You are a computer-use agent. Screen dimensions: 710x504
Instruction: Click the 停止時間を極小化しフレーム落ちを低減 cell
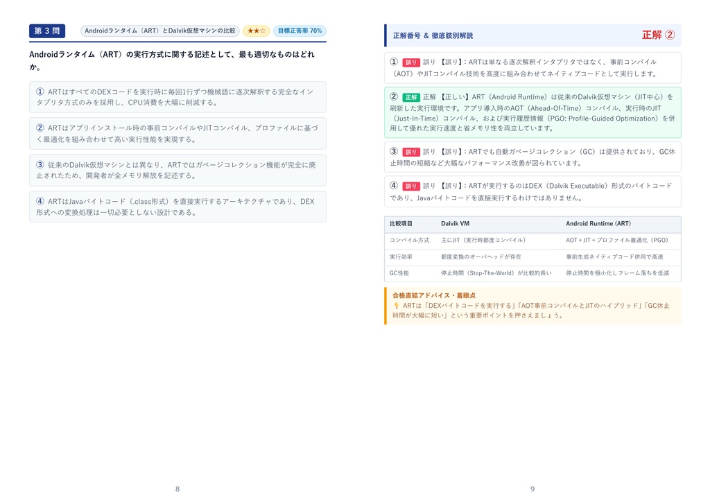click(617, 273)
